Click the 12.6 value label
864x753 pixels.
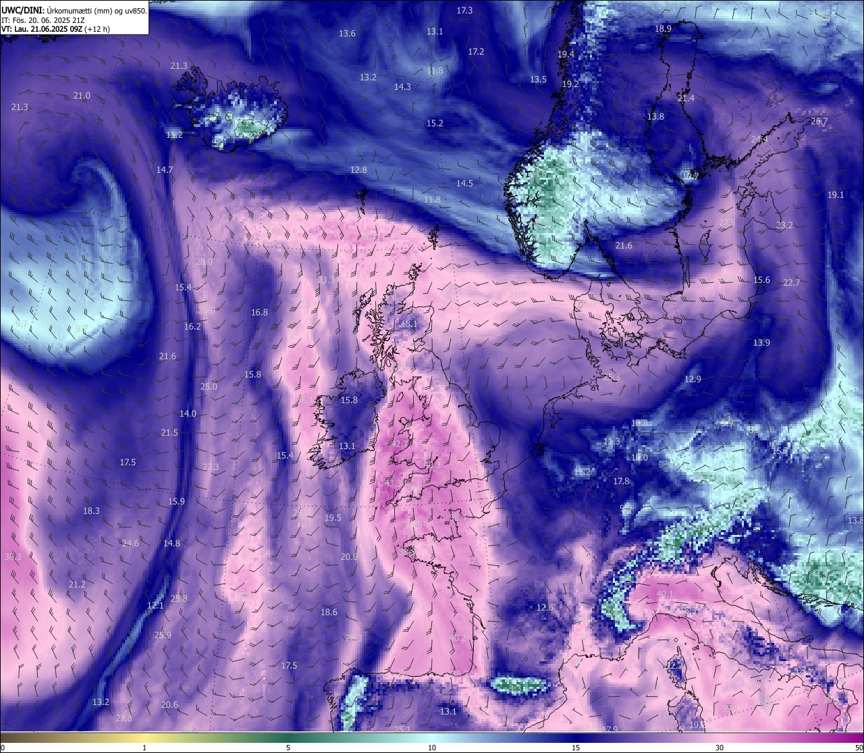[x=545, y=608]
